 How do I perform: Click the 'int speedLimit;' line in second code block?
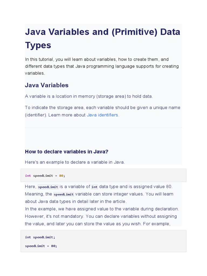pos(40,237)
